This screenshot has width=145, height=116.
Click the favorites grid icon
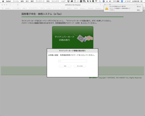point(3,8)
